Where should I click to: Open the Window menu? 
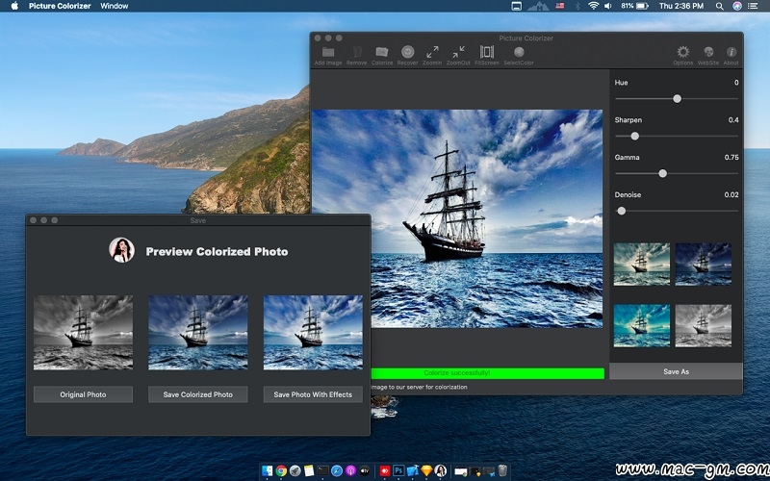point(114,6)
